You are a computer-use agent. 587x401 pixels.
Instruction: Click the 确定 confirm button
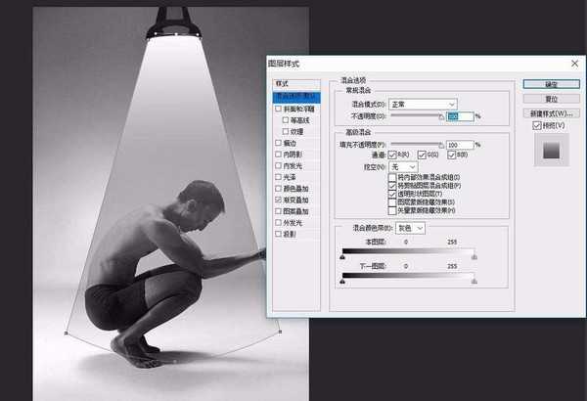pos(551,84)
